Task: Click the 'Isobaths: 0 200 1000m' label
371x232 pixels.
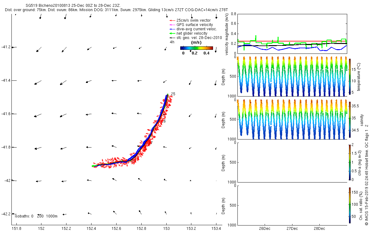Action: (x=36, y=216)
